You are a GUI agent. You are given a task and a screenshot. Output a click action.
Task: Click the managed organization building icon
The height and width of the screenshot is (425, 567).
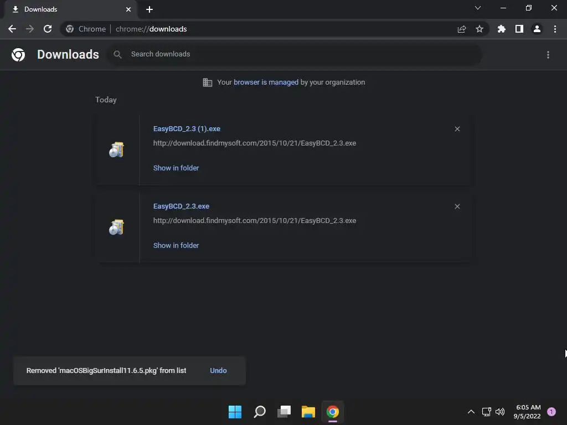click(x=208, y=82)
